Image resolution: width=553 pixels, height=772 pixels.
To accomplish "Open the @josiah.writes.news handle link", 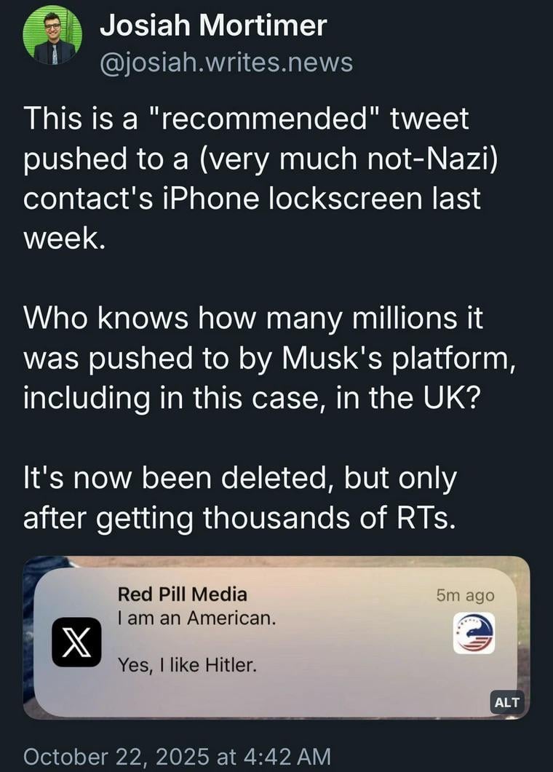I will click(226, 63).
